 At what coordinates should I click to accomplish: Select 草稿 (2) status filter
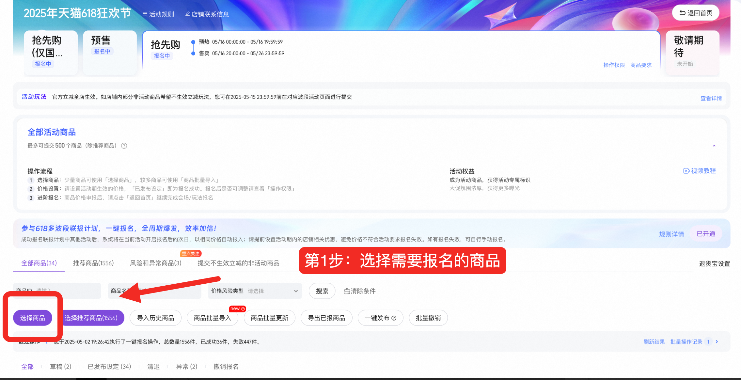[61, 367]
